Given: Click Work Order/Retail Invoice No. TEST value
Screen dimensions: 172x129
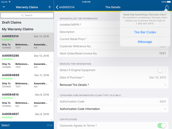Looking at the screenshot, I should [162, 53].
